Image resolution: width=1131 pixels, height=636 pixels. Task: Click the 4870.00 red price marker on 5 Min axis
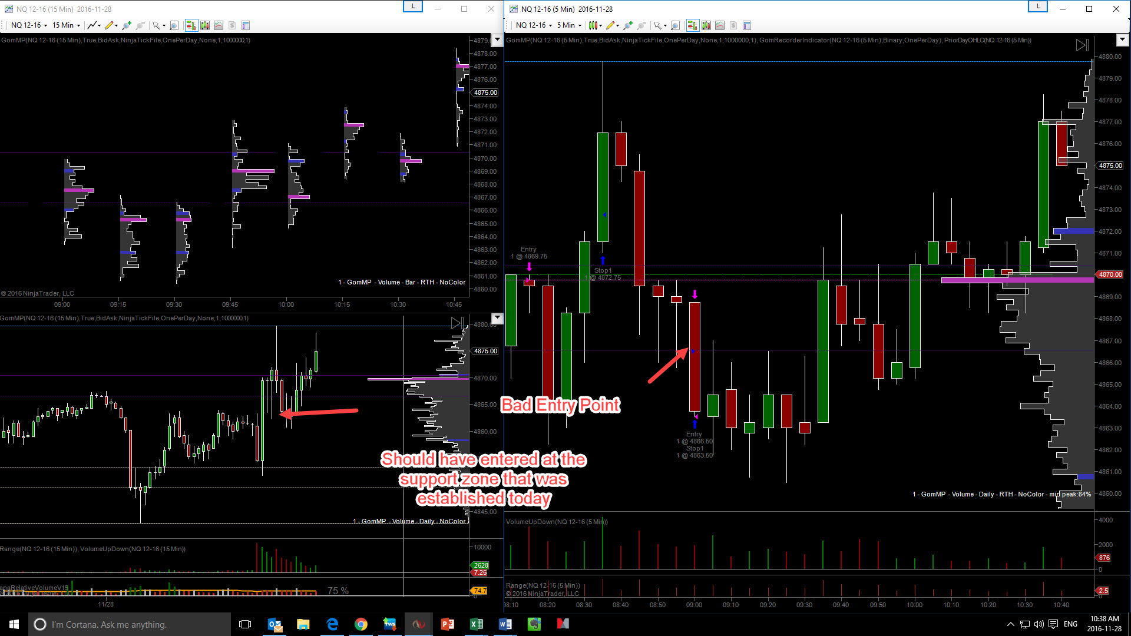(1110, 274)
